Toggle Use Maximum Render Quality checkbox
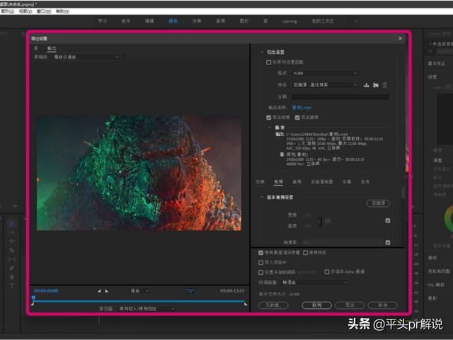 click(x=261, y=253)
